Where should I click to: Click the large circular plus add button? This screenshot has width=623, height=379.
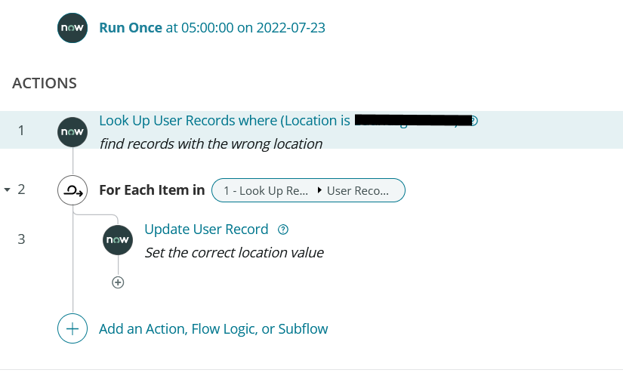[x=72, y=328]
